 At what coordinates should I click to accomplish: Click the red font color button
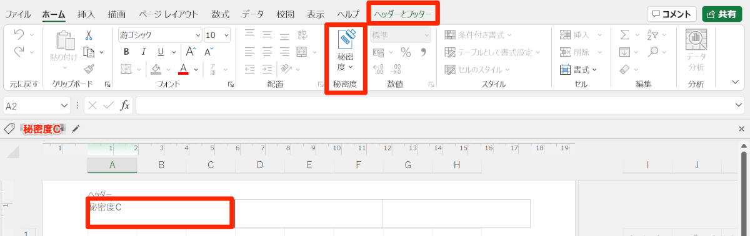click(184, 68)
